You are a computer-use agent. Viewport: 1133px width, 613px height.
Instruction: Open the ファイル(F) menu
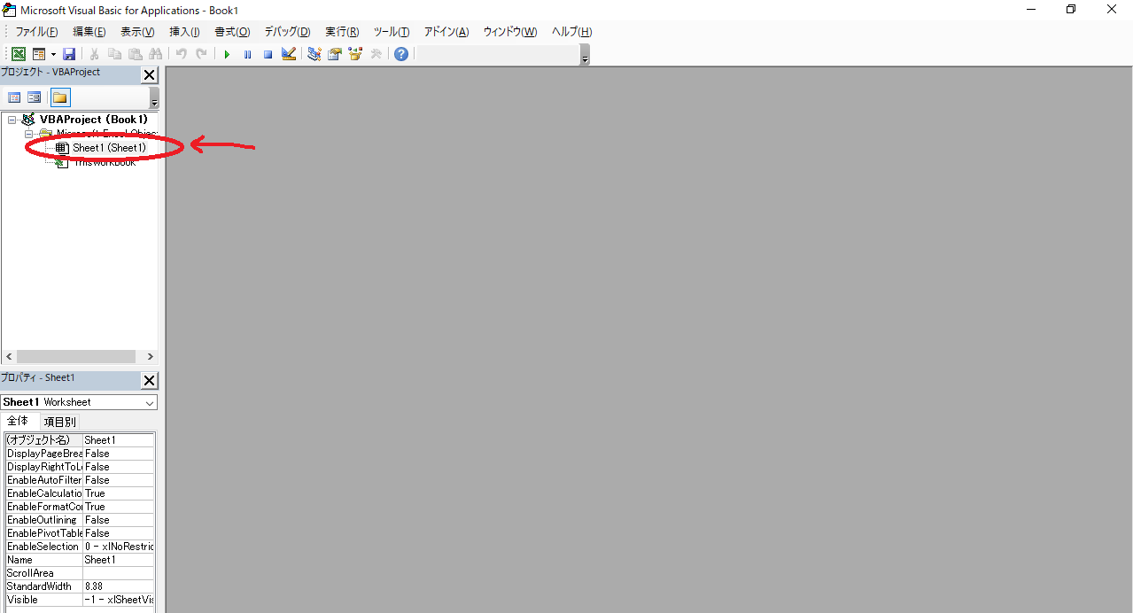pos(36,32)
